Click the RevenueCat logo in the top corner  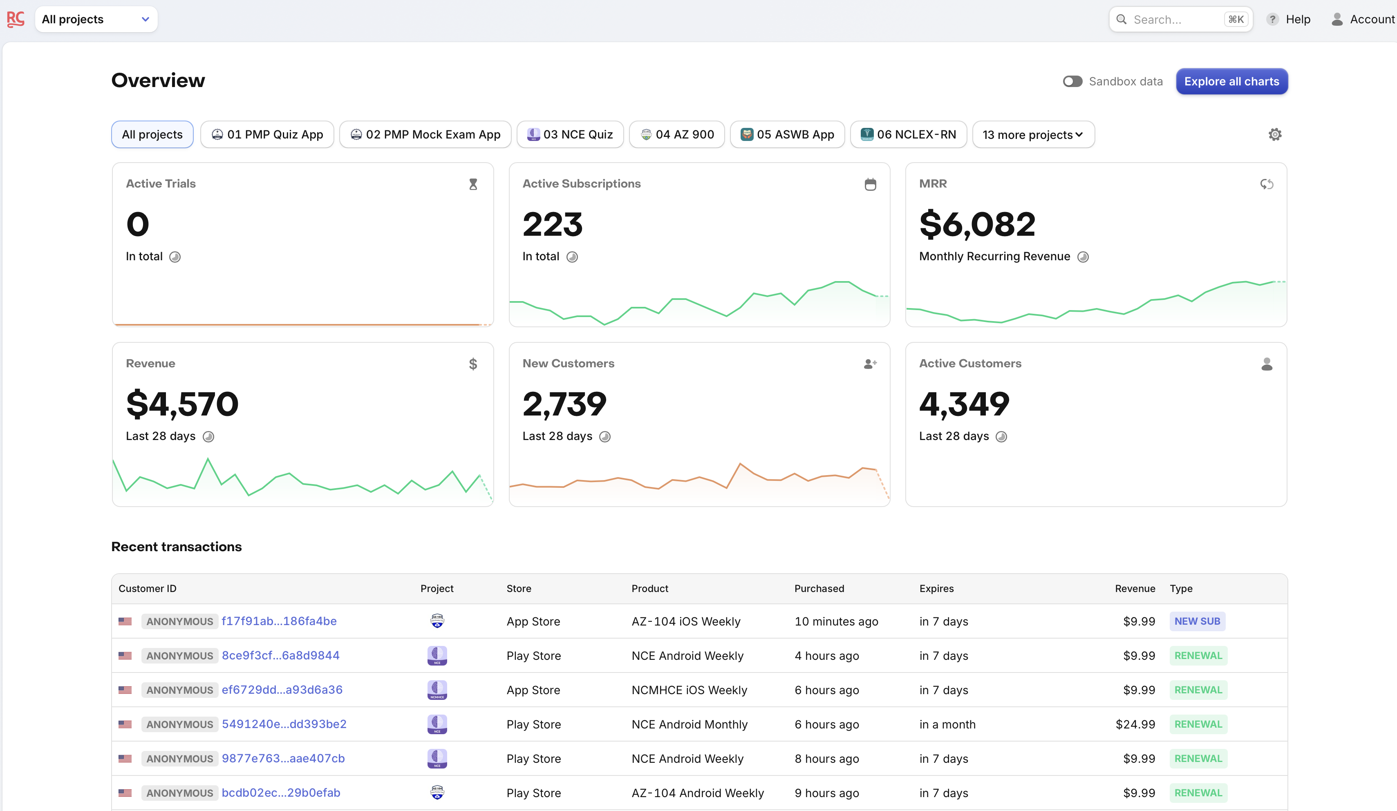[x=15, y=19]
